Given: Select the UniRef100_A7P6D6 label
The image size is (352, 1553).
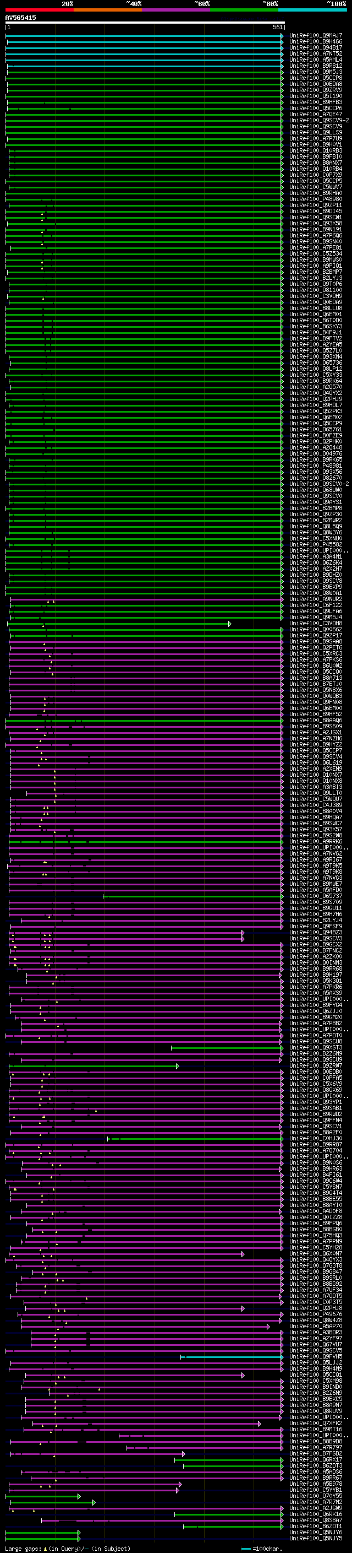Looking at the screenshot, I should tap(315, 235).
